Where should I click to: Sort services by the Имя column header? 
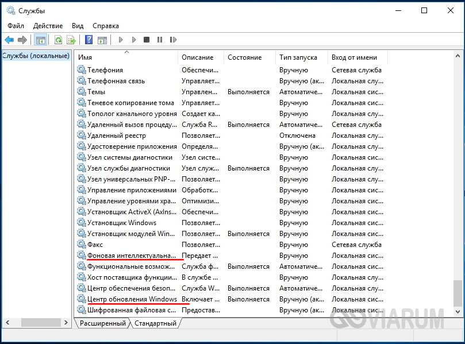[126, 57]
